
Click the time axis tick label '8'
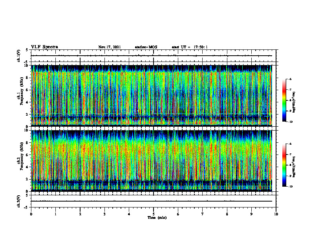tap(227, 214)
